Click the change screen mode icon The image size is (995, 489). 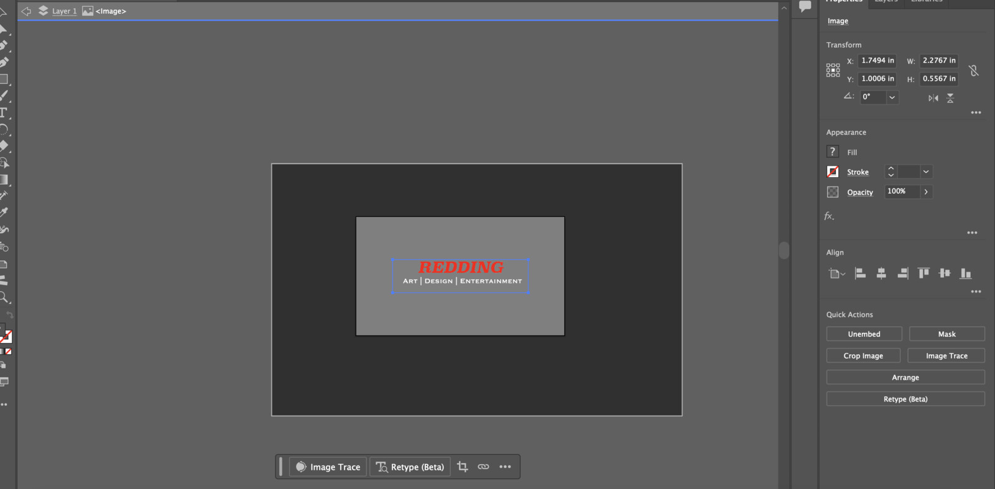tap(4, 382)
